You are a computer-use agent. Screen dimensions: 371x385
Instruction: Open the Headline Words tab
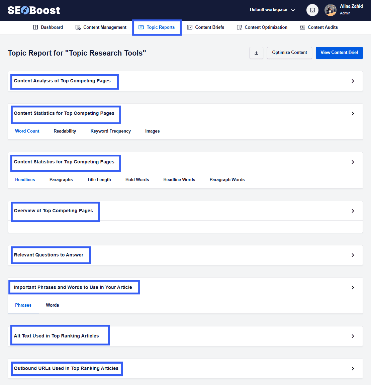click(x=179, y=180)
